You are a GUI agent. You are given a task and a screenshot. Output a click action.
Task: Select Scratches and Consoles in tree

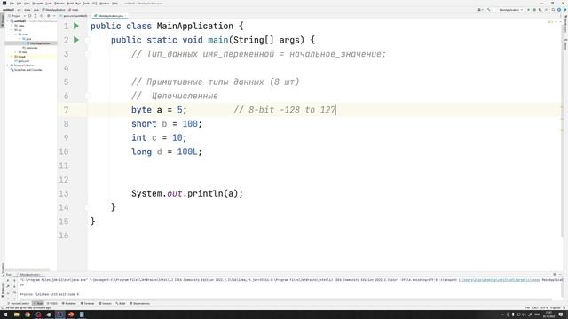click(x=26, y=70)
